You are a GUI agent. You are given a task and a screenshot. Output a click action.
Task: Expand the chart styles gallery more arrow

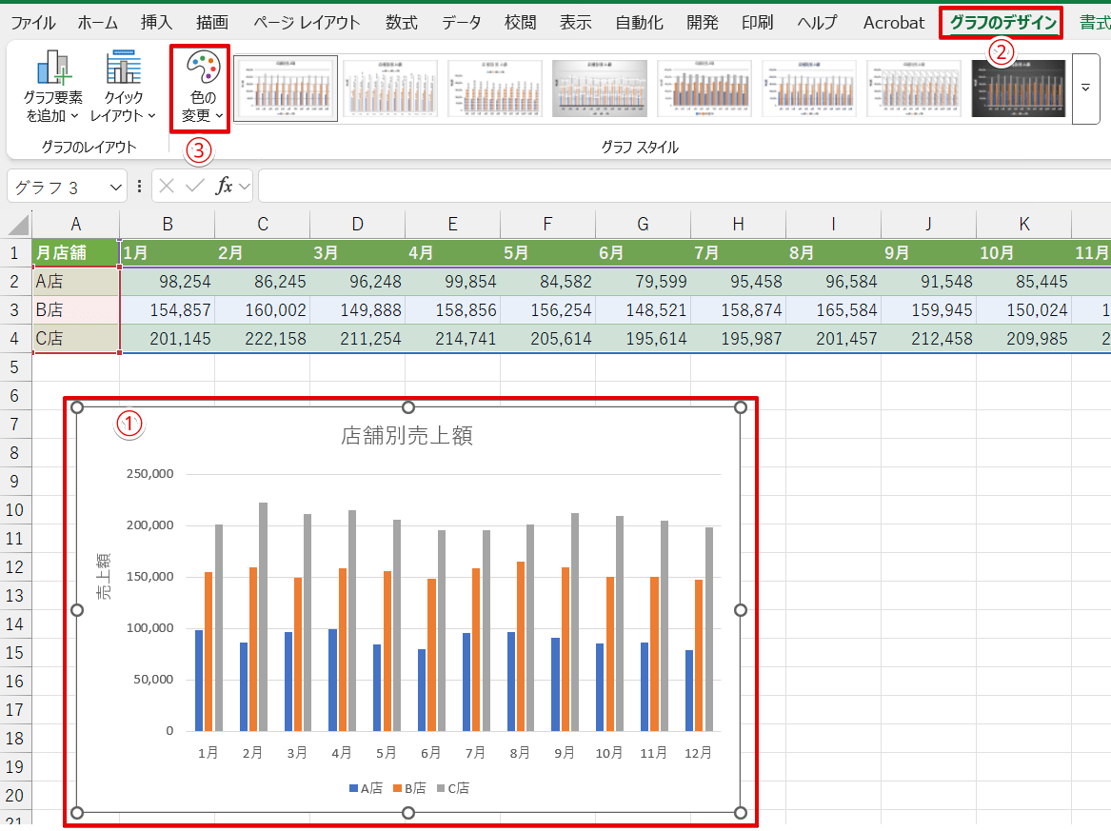pos(1085,89)
